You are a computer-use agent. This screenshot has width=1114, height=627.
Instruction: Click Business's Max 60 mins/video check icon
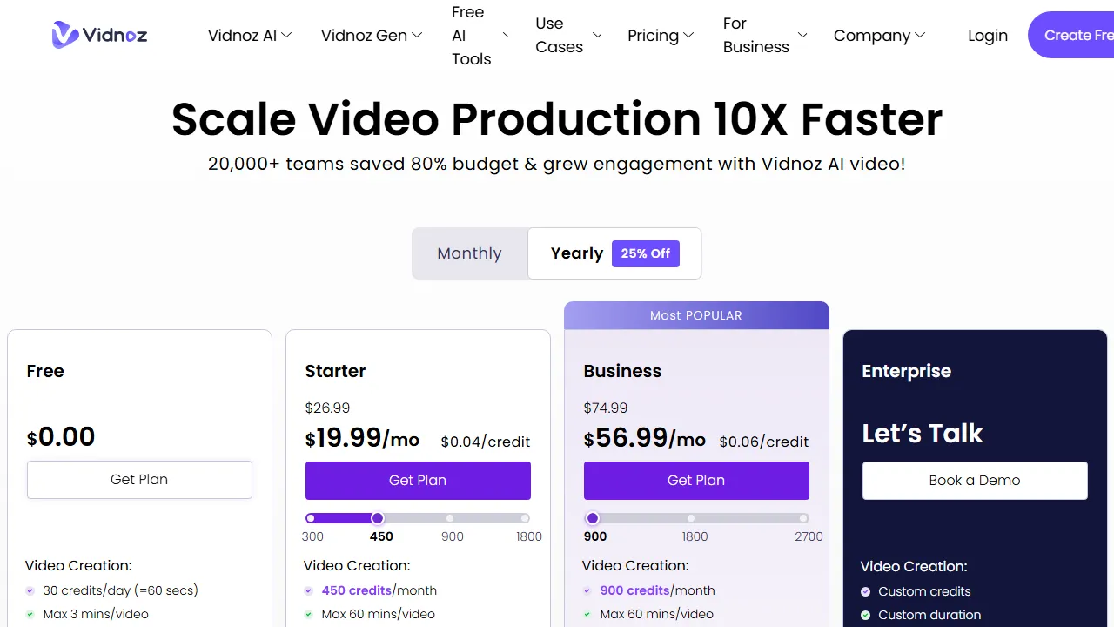(x=587, y=614)
